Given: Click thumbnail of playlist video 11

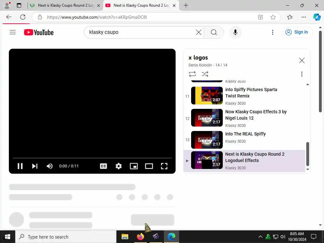Looking at the screenshot, I should [x=207, y=96].
